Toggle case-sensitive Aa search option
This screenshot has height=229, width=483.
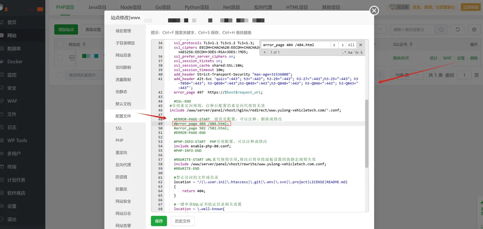tap(350, 53)
